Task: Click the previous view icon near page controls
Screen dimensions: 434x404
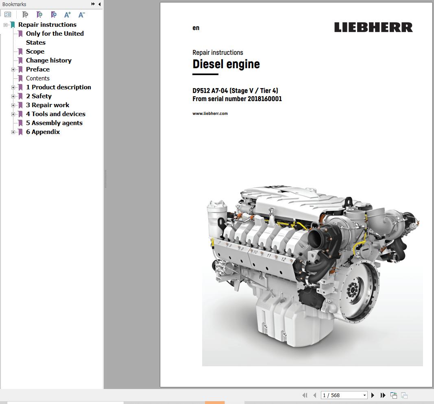Action: click(x=393, y=395)
